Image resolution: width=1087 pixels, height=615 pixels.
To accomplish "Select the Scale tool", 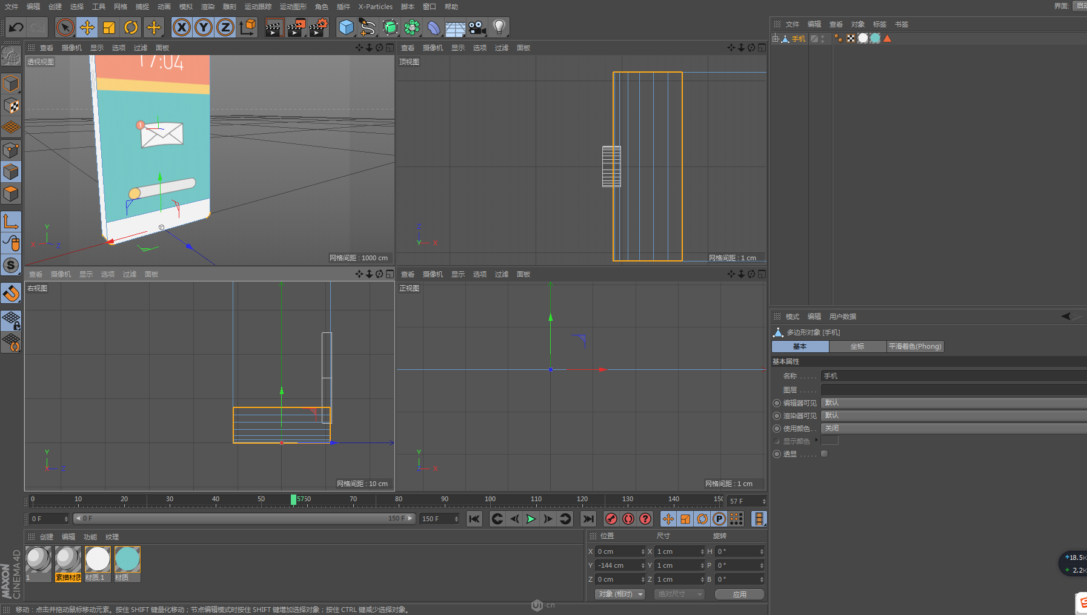I will pos(109,27).
